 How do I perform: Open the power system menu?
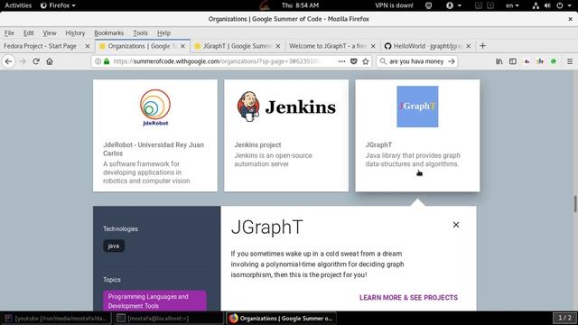coord(564,5)
